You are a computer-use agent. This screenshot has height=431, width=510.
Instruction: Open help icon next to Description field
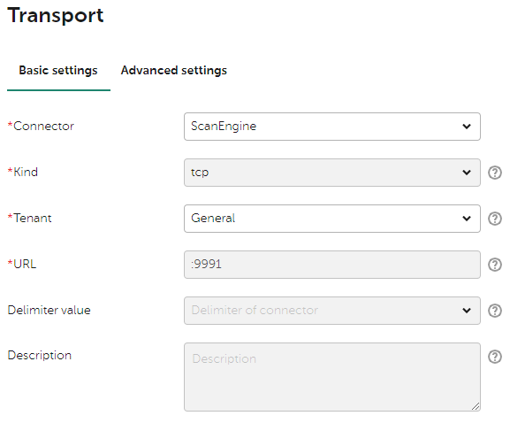click(495, 357)
